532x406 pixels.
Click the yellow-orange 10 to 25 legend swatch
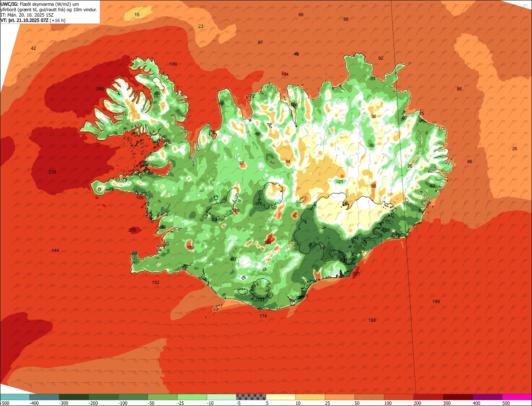point(310,397)
